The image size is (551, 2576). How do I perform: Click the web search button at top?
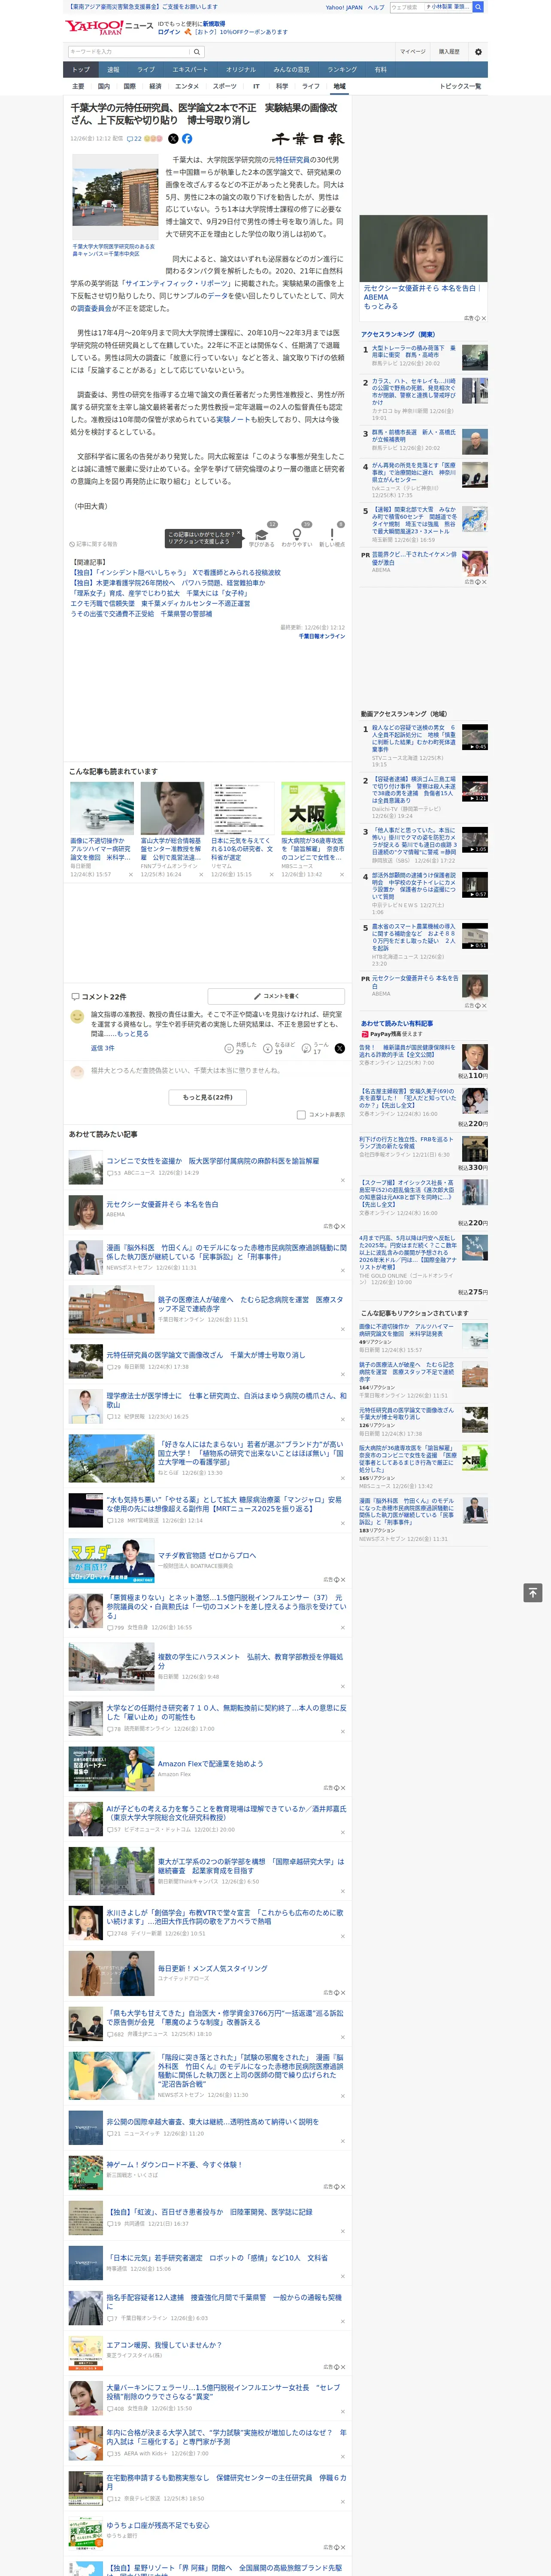478,7
